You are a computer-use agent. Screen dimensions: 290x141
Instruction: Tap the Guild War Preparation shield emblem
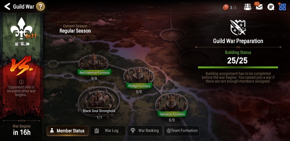(238, 27)
